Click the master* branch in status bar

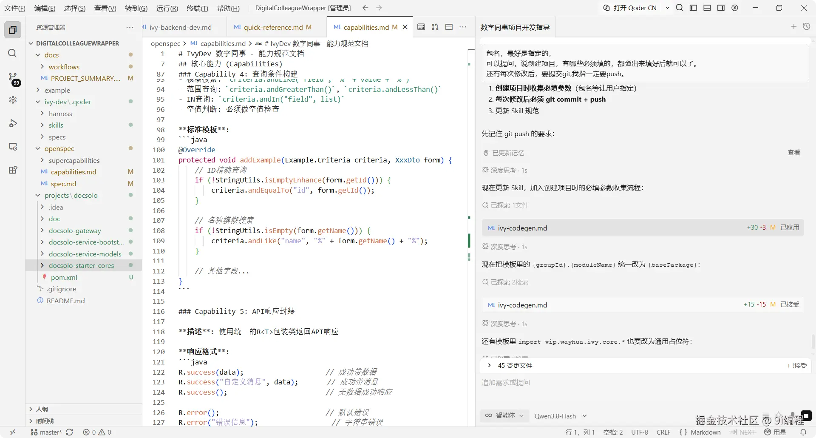tap(47, 432)
